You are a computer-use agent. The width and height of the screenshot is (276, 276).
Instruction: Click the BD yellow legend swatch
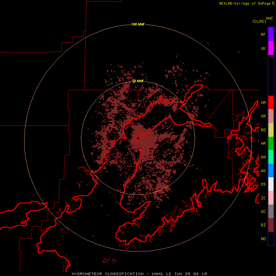pyautogui.click(x=271, y=130)
